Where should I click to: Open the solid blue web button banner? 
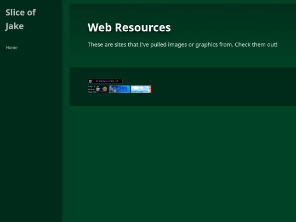click(x=119, y=89)
